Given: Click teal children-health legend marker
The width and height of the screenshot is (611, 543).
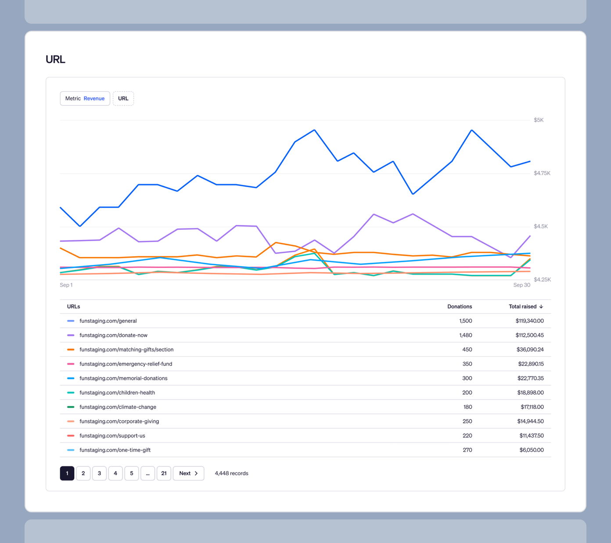Looking at the screenshot, I should coord(71,393).
